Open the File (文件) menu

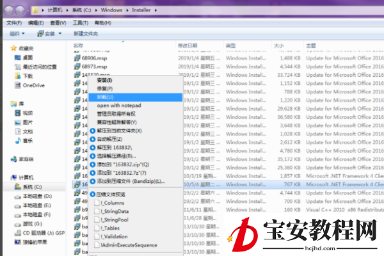click(x=14, y=23)
